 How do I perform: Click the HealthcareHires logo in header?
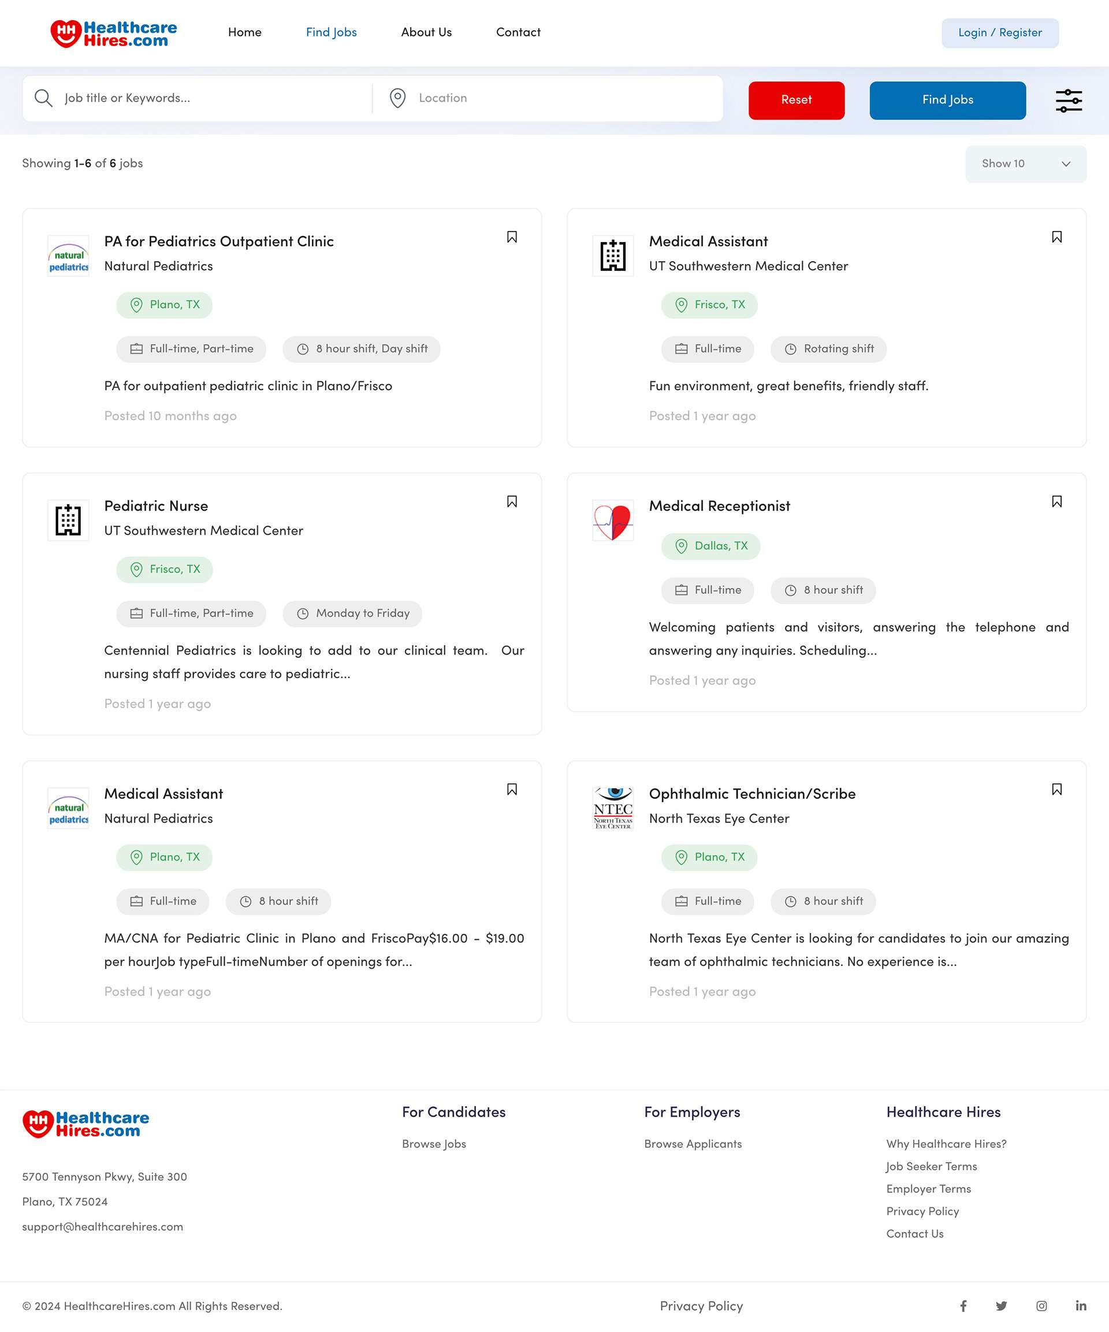[x=114, y=33]
